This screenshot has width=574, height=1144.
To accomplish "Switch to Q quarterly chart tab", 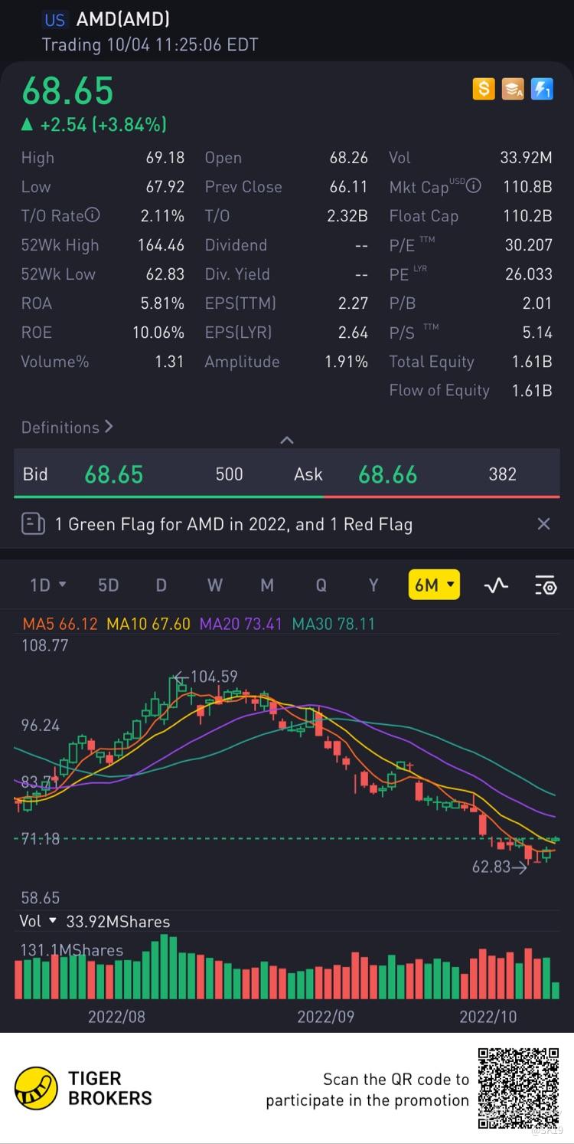I will pos(321,585).
